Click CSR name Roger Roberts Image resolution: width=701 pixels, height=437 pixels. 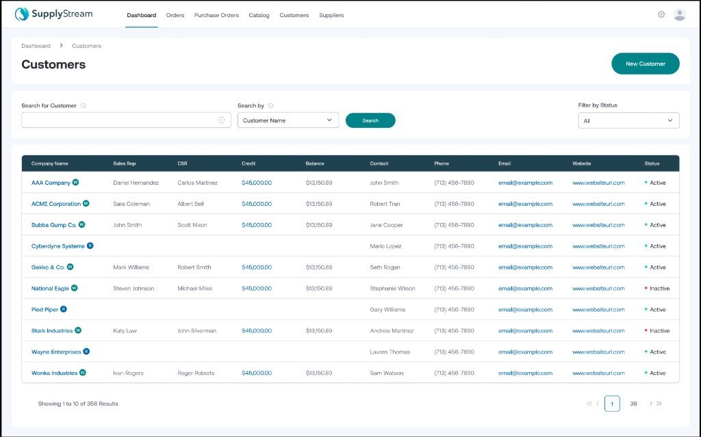pyautogui.click(x=196, y=373)
